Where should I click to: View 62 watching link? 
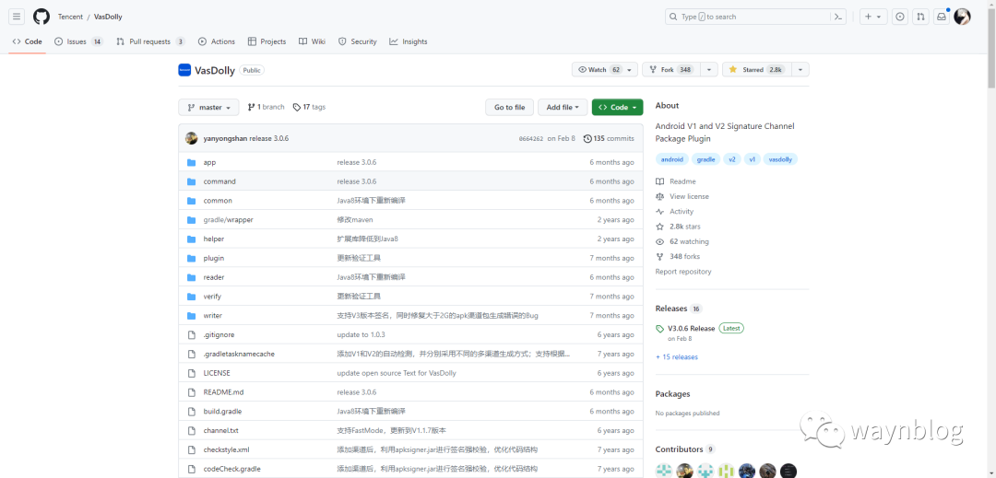[689, 241]
